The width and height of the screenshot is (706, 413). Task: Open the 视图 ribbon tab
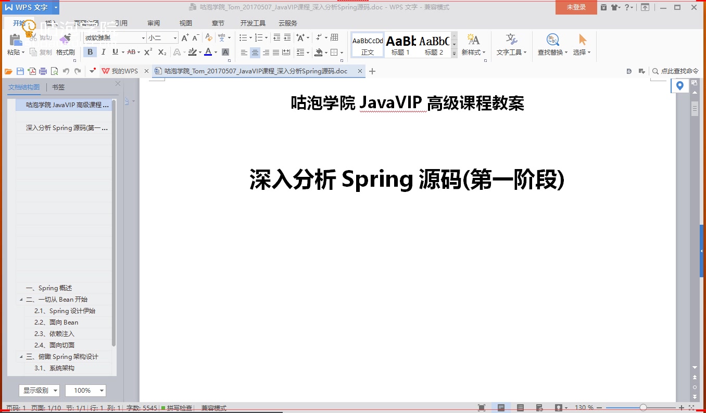coord(186,23)
